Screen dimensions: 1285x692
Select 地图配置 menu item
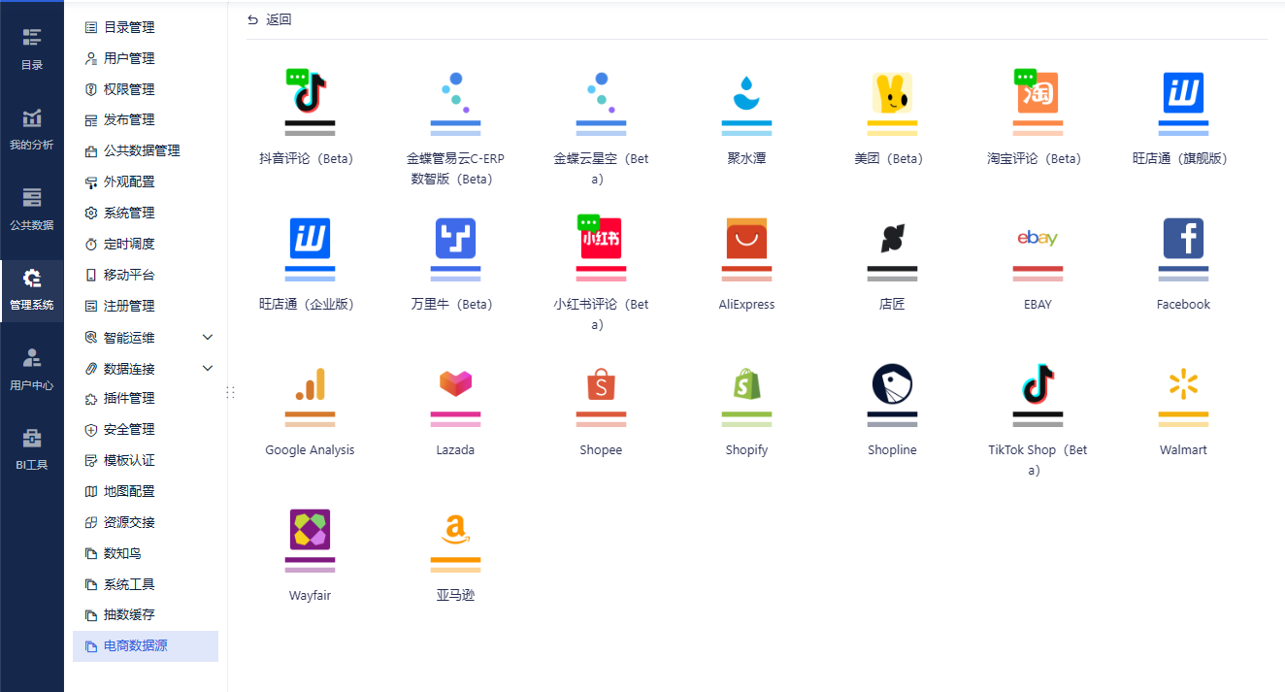point(146,491)
